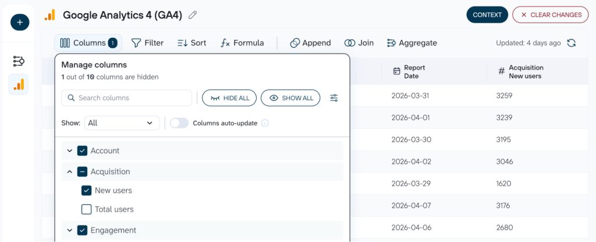Click the HIDE ALL button
Image resolution: width=596 pixels, height=242 pixels.
pos(229,98)
